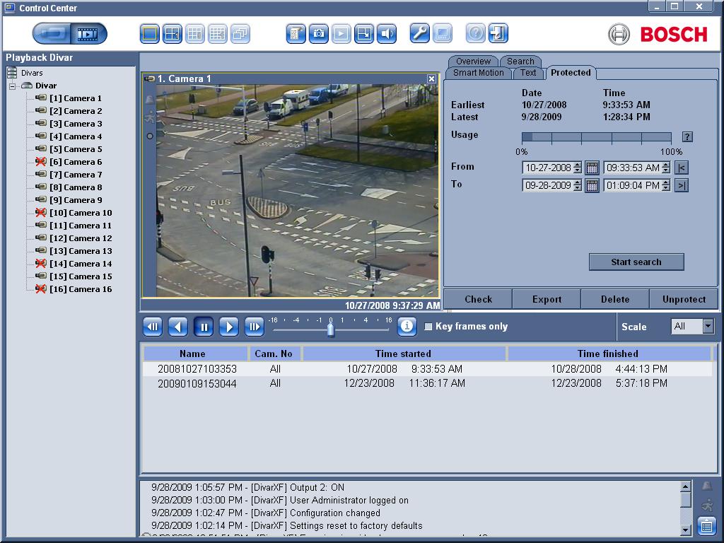Click the Check button
724x543 pixels.
[x=478, y=299]
